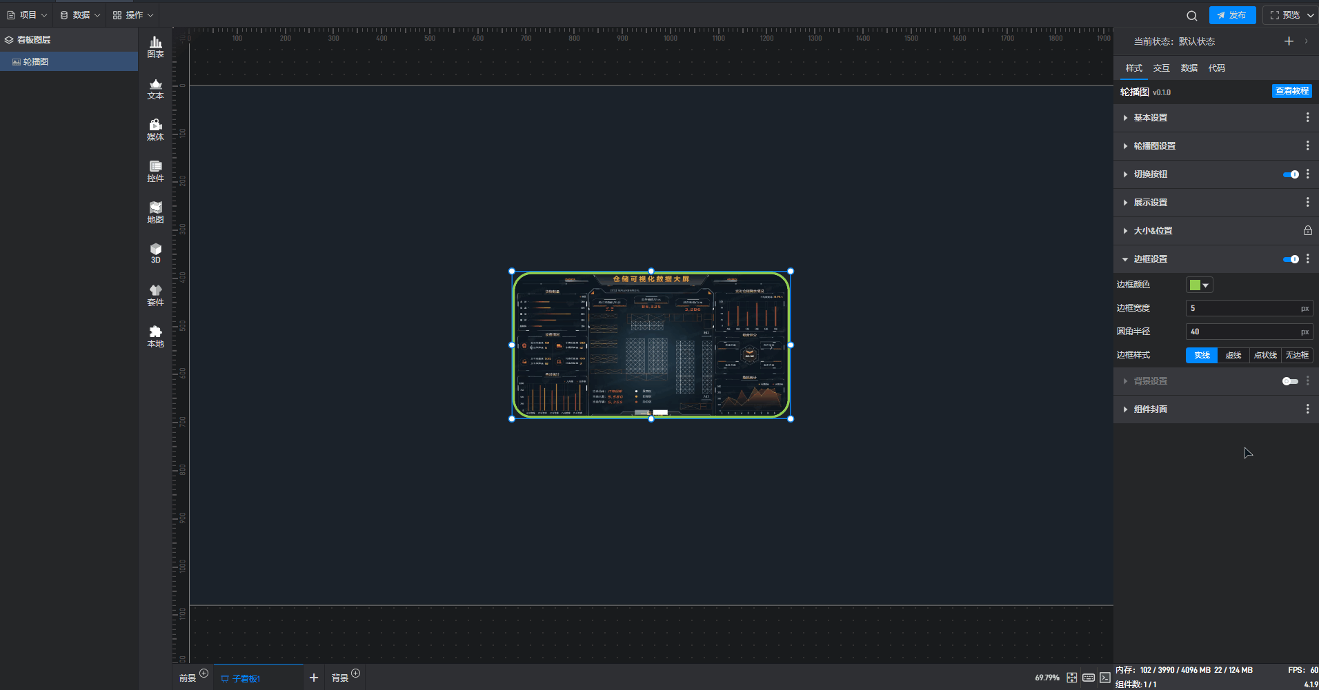1319x690 pixels.
Task: Click the 圆角半径 input field
Action: [x=1242, y=332]
